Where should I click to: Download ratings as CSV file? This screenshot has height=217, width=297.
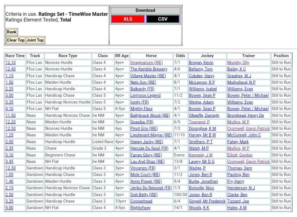click(x=162, y=19)
